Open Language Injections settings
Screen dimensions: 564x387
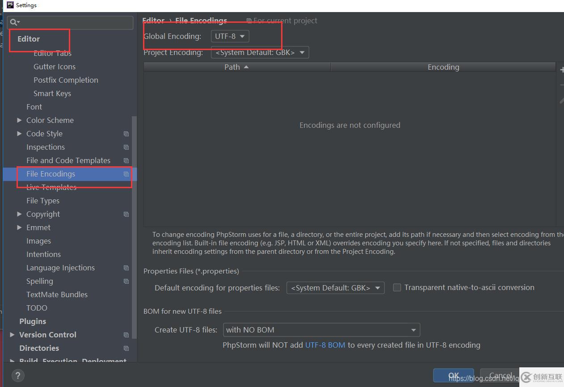[60, 268]
